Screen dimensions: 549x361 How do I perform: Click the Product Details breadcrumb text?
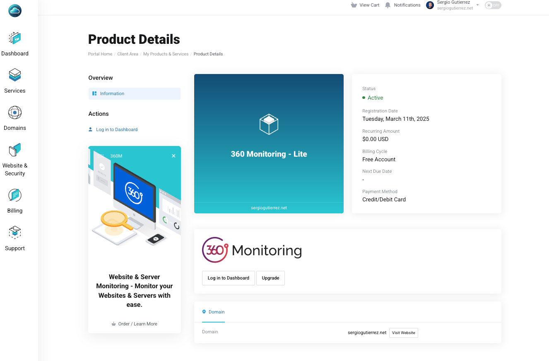(x=208, y=54)
